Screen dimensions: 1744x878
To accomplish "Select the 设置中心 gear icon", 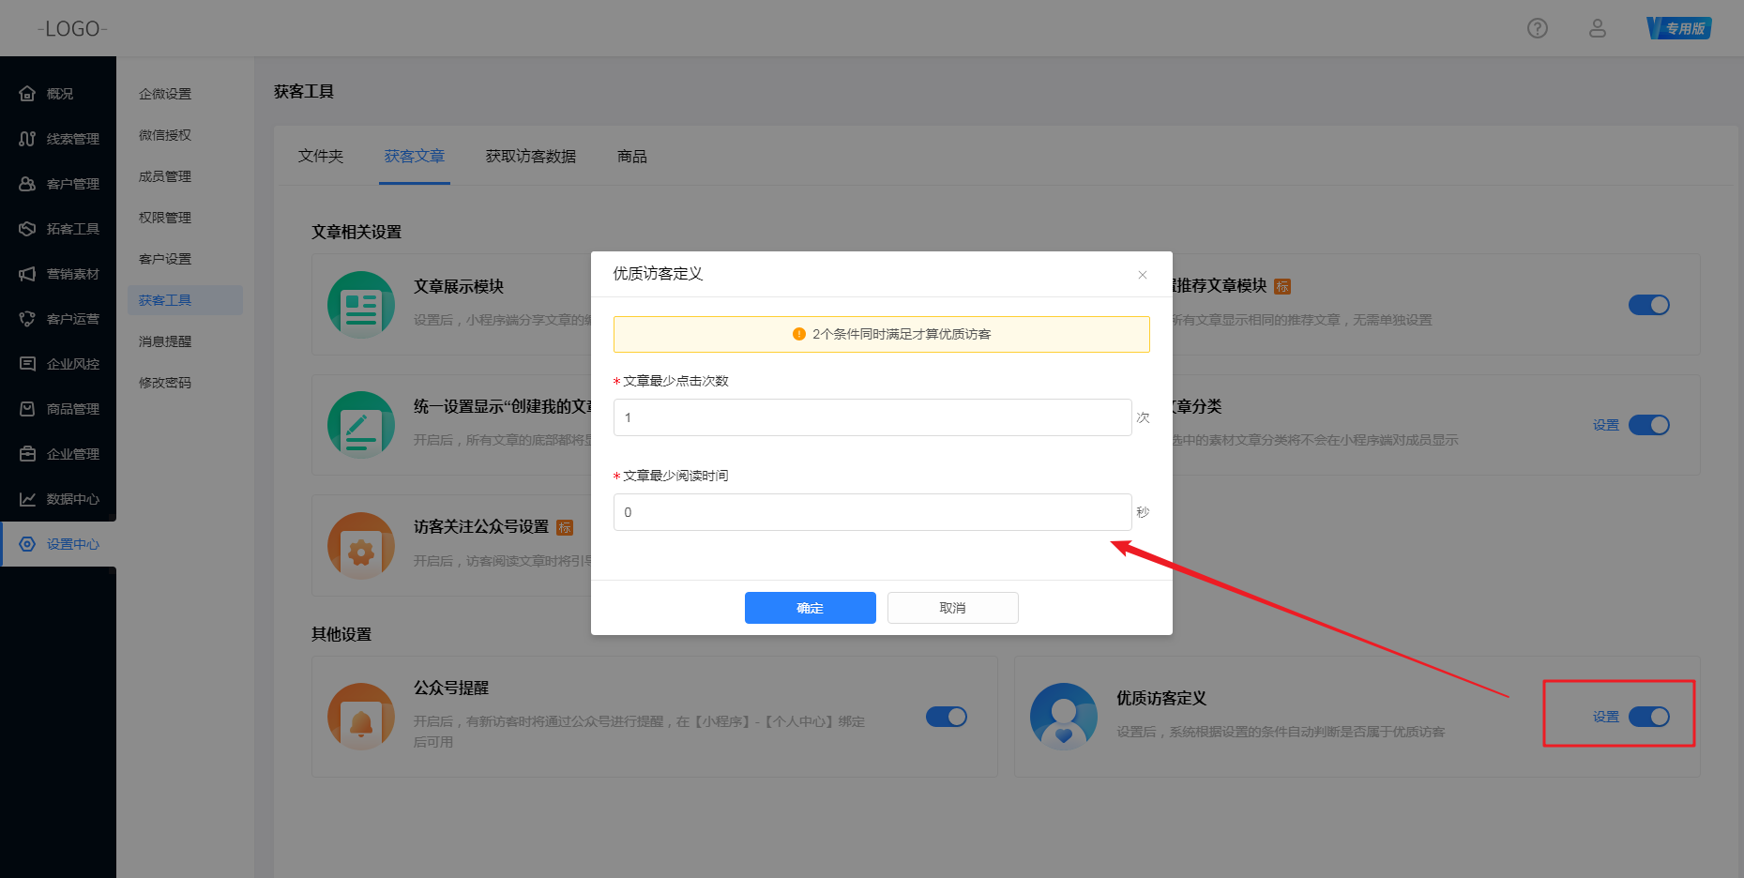I will [27, 544].
